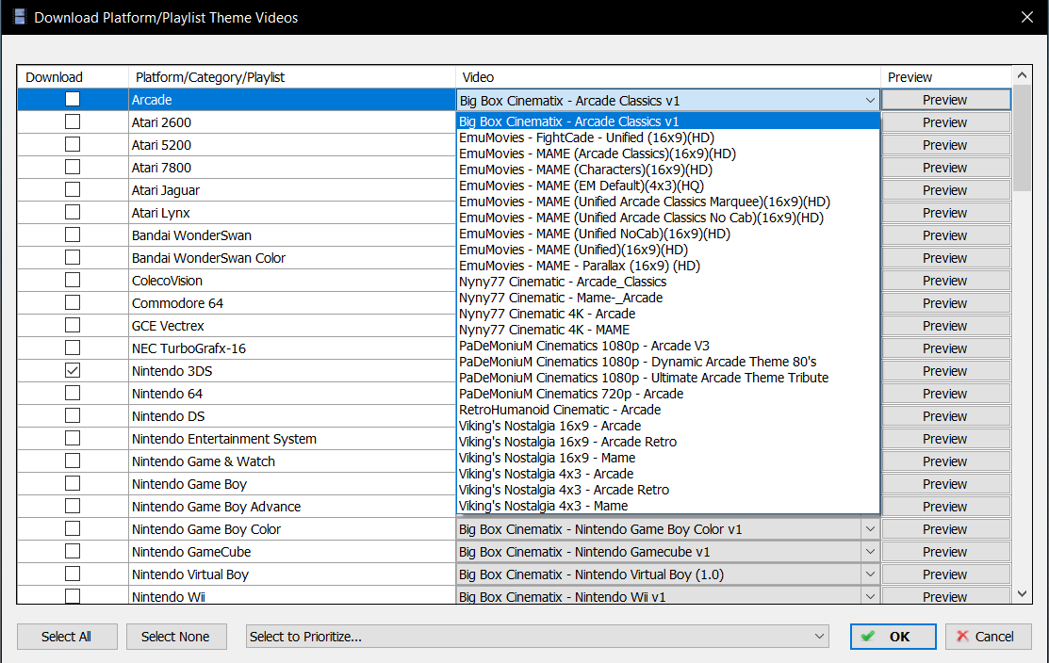
Task: Tick the Atari 2600 download checkbox
Action: (73, 121)
